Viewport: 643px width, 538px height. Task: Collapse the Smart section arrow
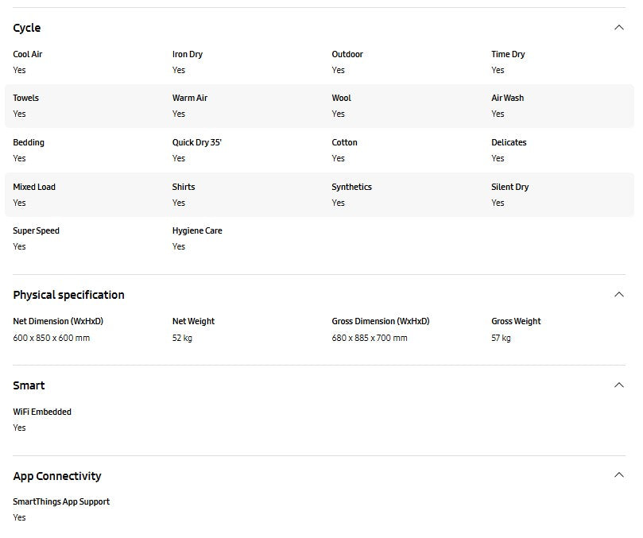pos(619,385)
